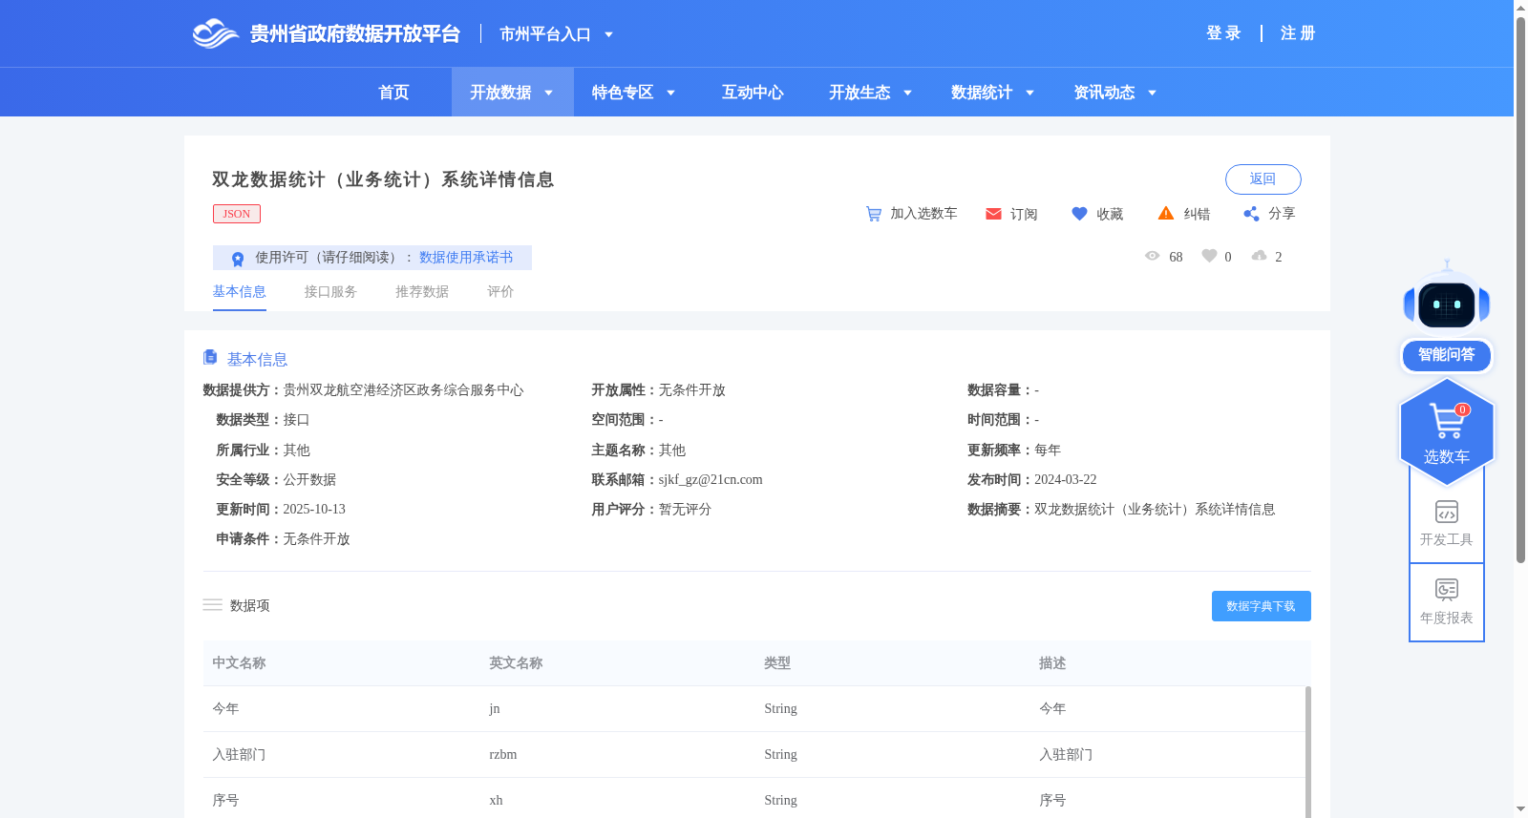Image resolution: width=1528 pixels, height=818 pixels.
Task: Click the rzbm English name cell
Action: click(x=503, y=755)
